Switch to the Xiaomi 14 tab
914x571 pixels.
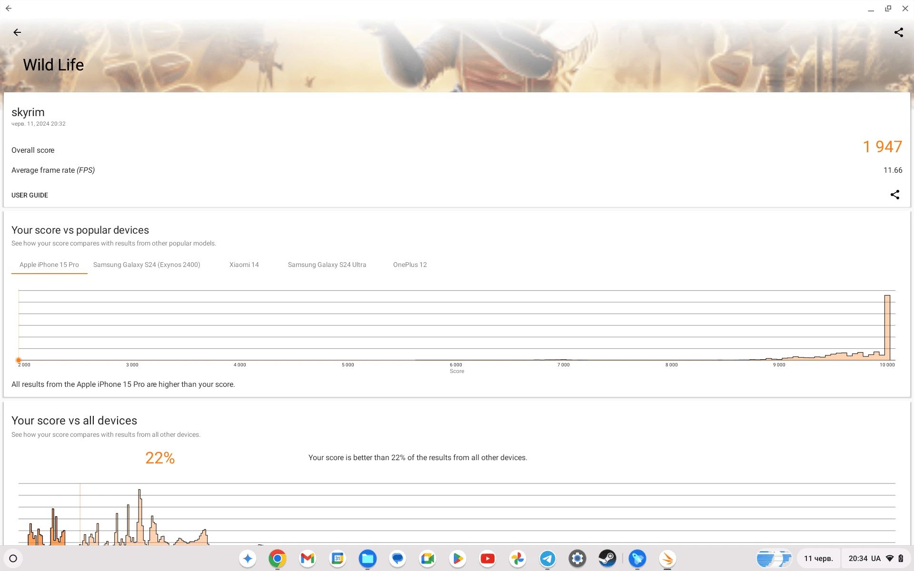click(244, 265)
